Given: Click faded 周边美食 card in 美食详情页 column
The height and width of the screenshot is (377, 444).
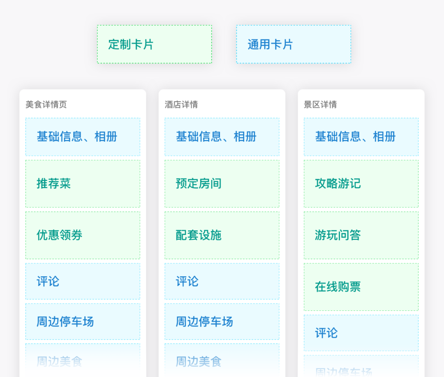Looking at the screenshot, I should coord(83,360).
